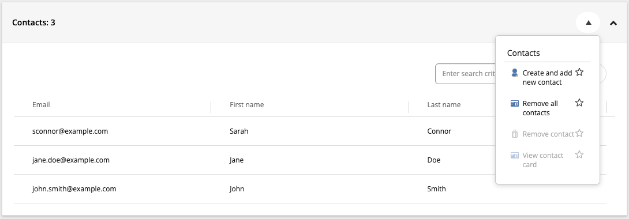Select the jane.doe@example.com cell

point(71,160)
